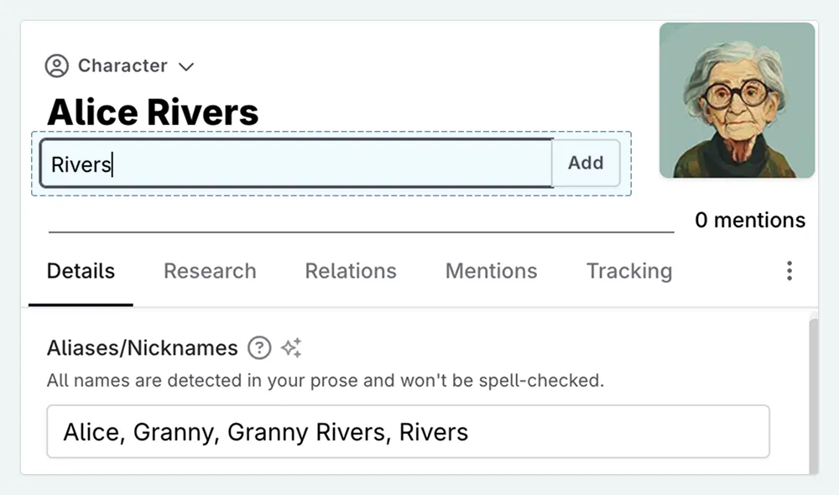Open the three-dot overflow menu

click(x=789, y=270)
